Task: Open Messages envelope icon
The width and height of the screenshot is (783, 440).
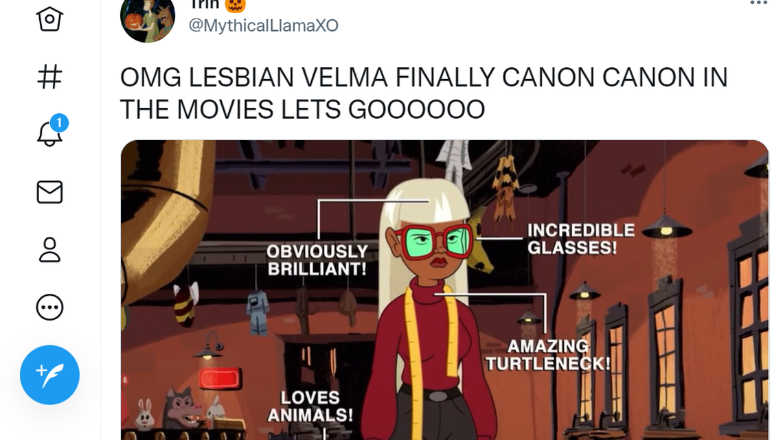Action: coord(49,192)
